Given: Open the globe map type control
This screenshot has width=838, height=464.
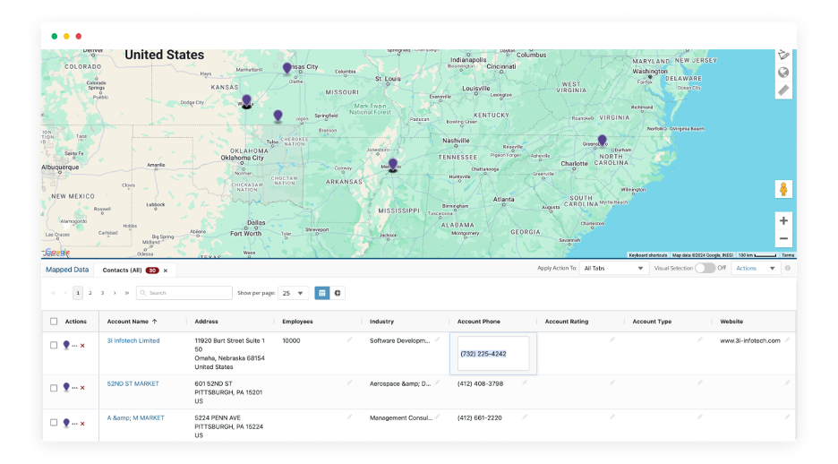Looking at the screenshot, I should pos(783,73).
